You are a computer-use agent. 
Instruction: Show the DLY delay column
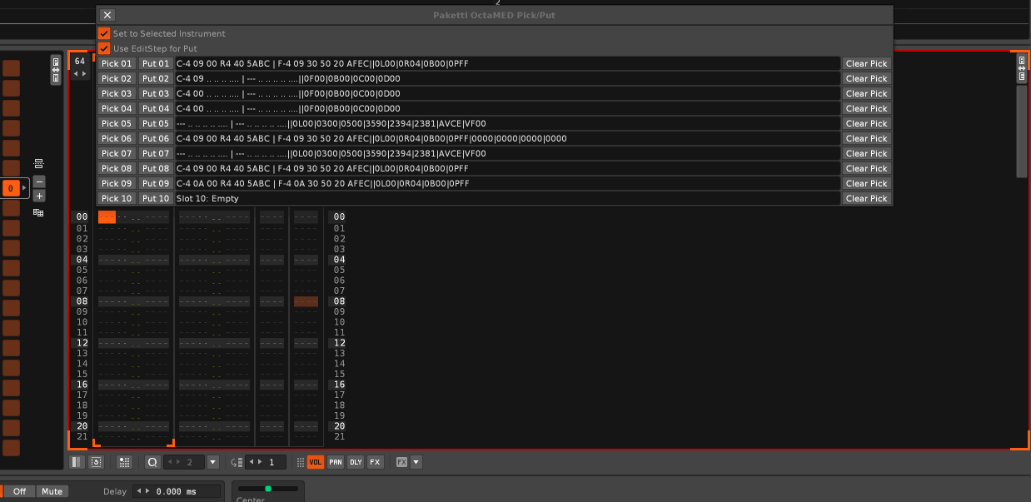[356, 462]
